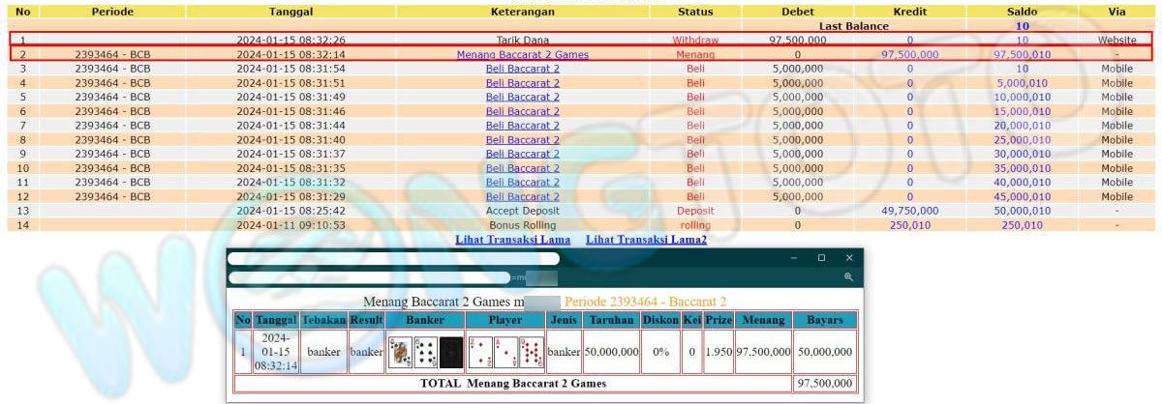The height and width of the screenshot is (404, 1162).
Task: Click the Banker's black face-down card
Action: (x=451, y=352)
